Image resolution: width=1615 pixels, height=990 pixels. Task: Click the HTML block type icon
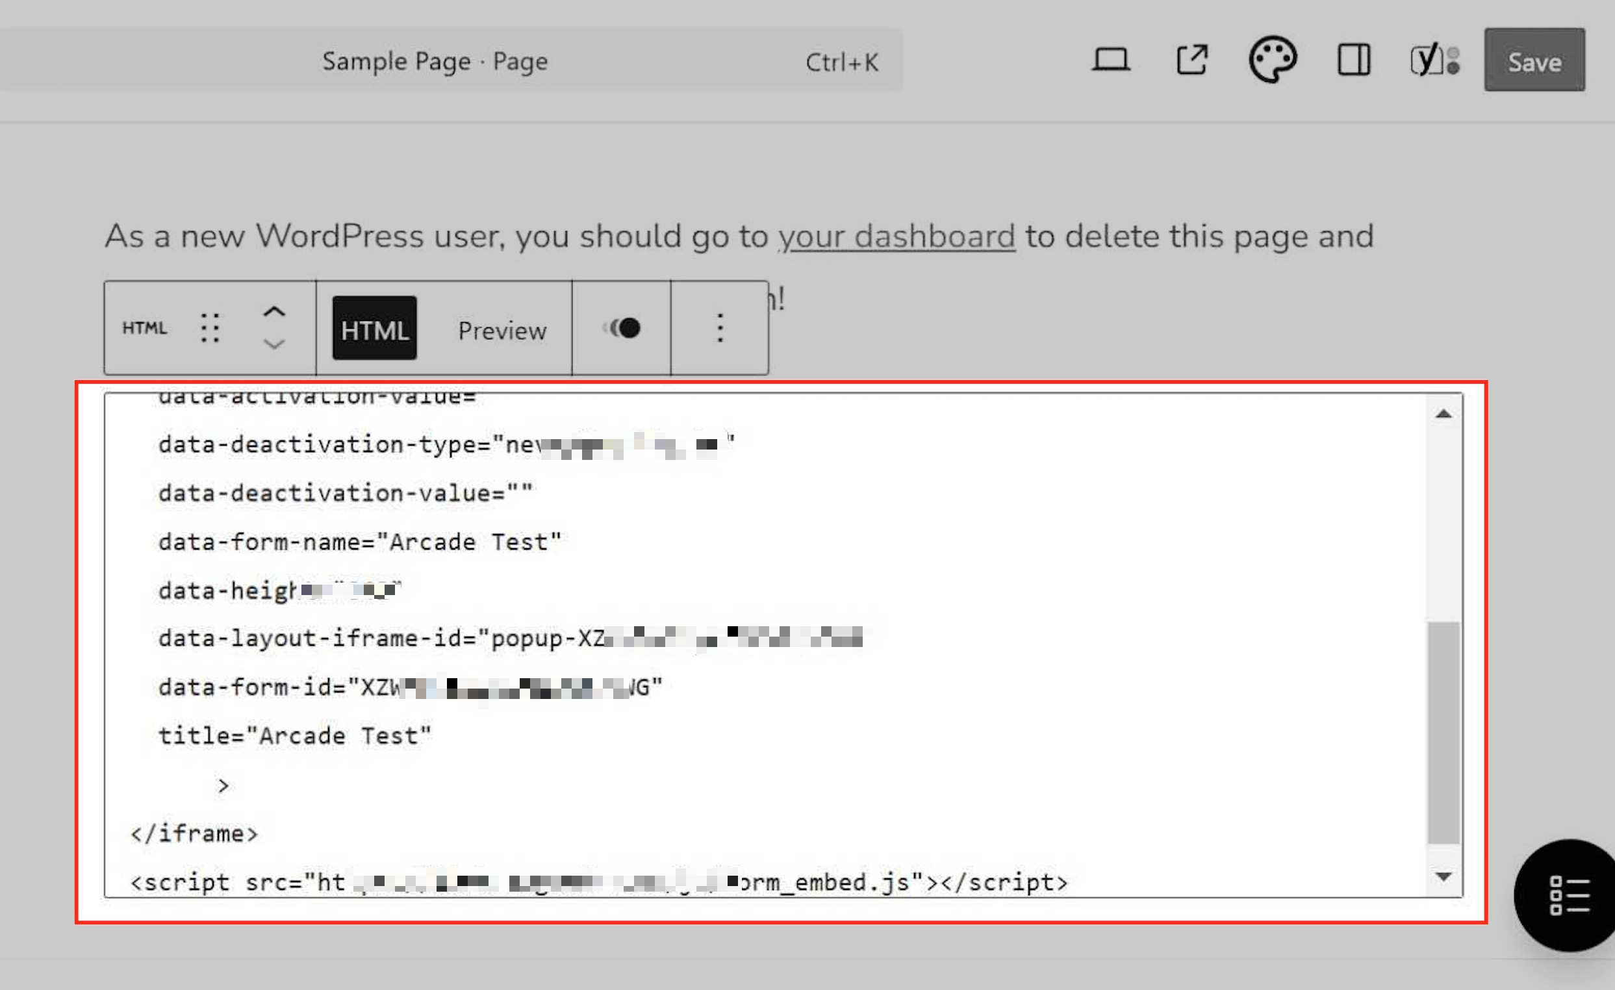pyautogui.click(x=145, y=328)
